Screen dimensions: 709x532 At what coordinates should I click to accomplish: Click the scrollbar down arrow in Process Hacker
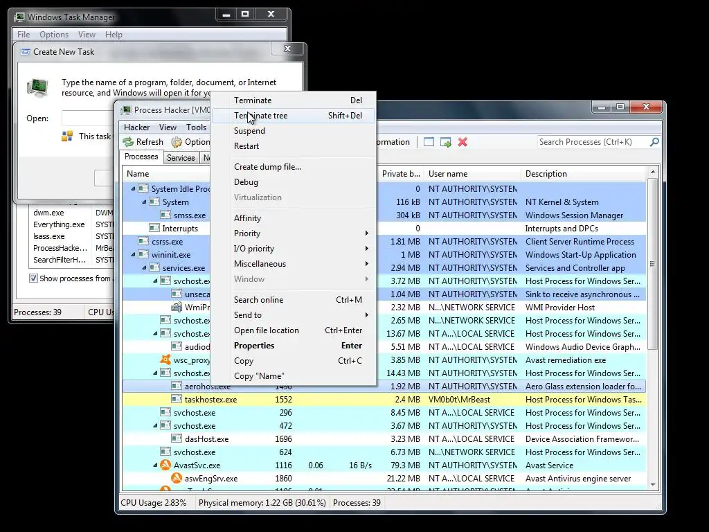click(x=652, y=485)
